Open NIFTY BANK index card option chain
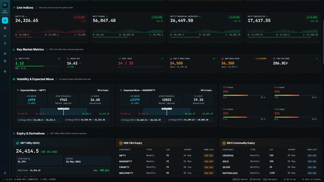Viewport: 324px width, 182px height. [128, 28]
